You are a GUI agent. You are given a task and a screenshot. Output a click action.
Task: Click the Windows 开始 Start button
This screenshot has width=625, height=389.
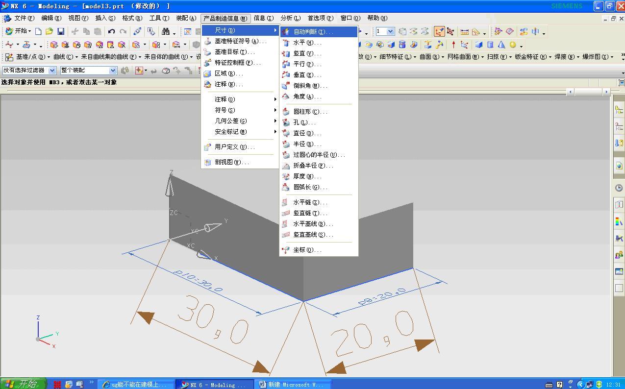coord(23,384)
